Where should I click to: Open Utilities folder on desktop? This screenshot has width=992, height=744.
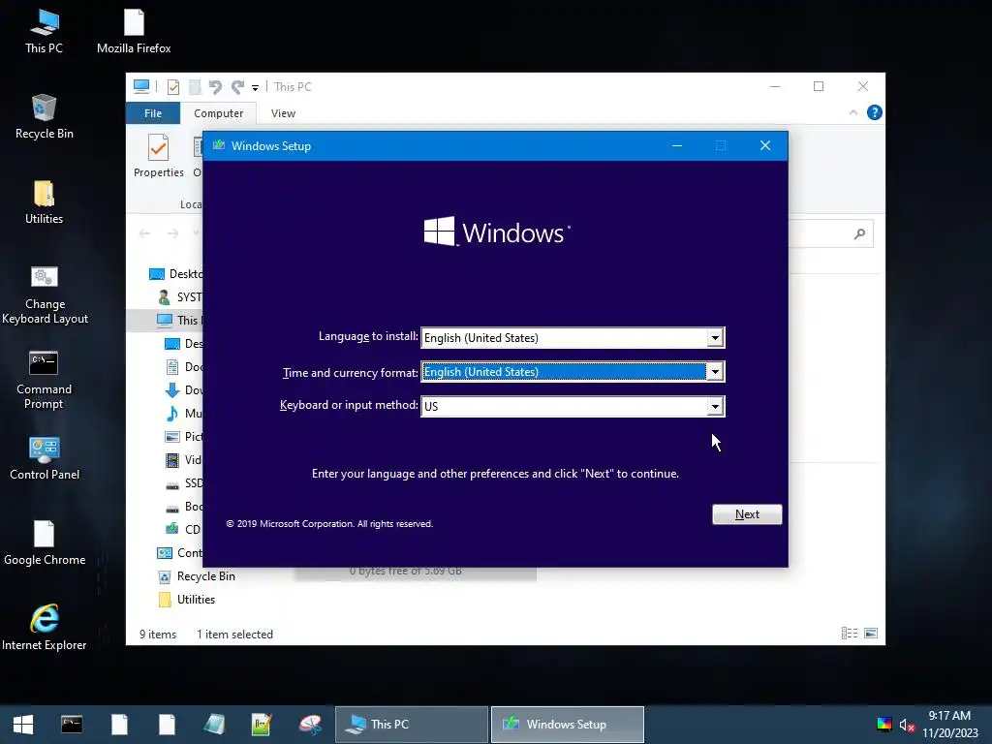point(45,202)
